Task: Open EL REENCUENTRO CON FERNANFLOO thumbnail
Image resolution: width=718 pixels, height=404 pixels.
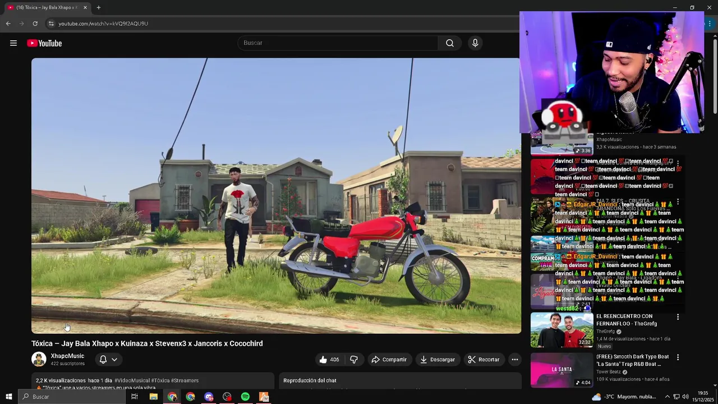Action: [x=561, y=330]
